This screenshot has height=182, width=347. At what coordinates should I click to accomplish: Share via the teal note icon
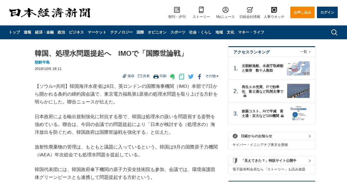click(182, 77)
